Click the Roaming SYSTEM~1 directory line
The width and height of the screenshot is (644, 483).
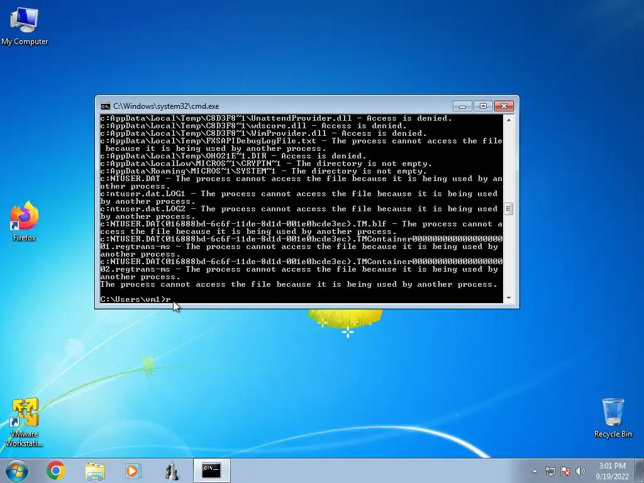264,171
